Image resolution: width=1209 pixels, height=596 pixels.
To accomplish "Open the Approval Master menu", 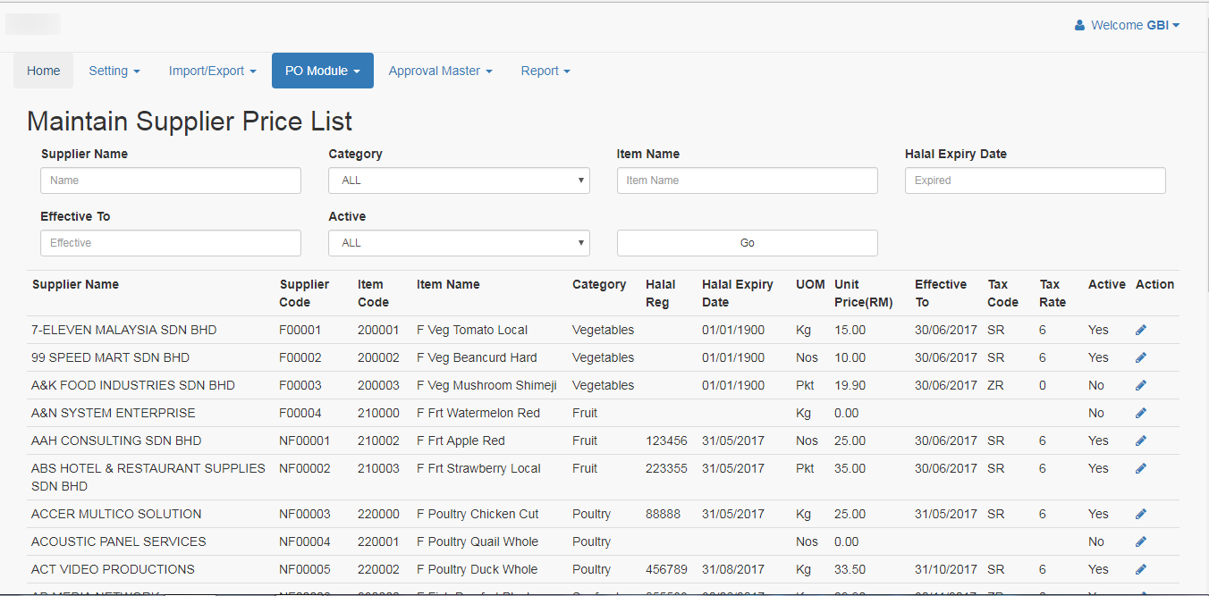I will (440, 71).
